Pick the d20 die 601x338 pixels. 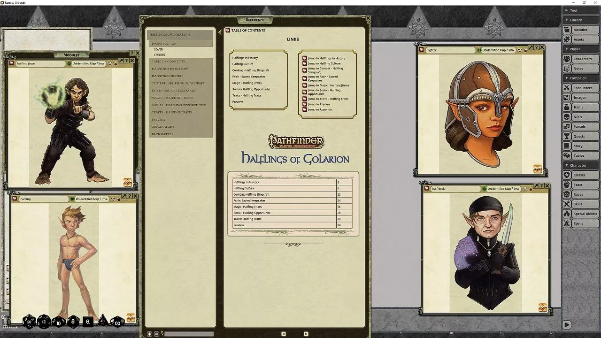(x=29, y=322)
